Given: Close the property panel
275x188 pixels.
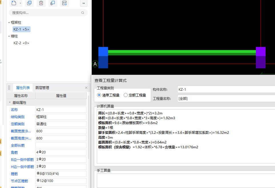Looking at the screenshot, I should click(x=86, y=88).
